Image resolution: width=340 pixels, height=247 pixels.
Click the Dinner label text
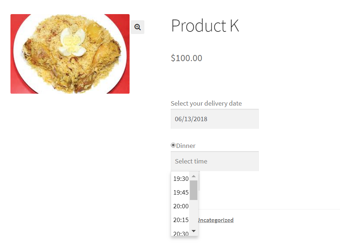pos(186,146)
